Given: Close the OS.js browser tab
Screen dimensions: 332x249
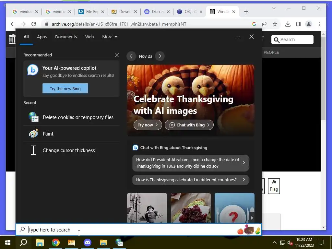Looking at the screenshot, I should point(201,12).
